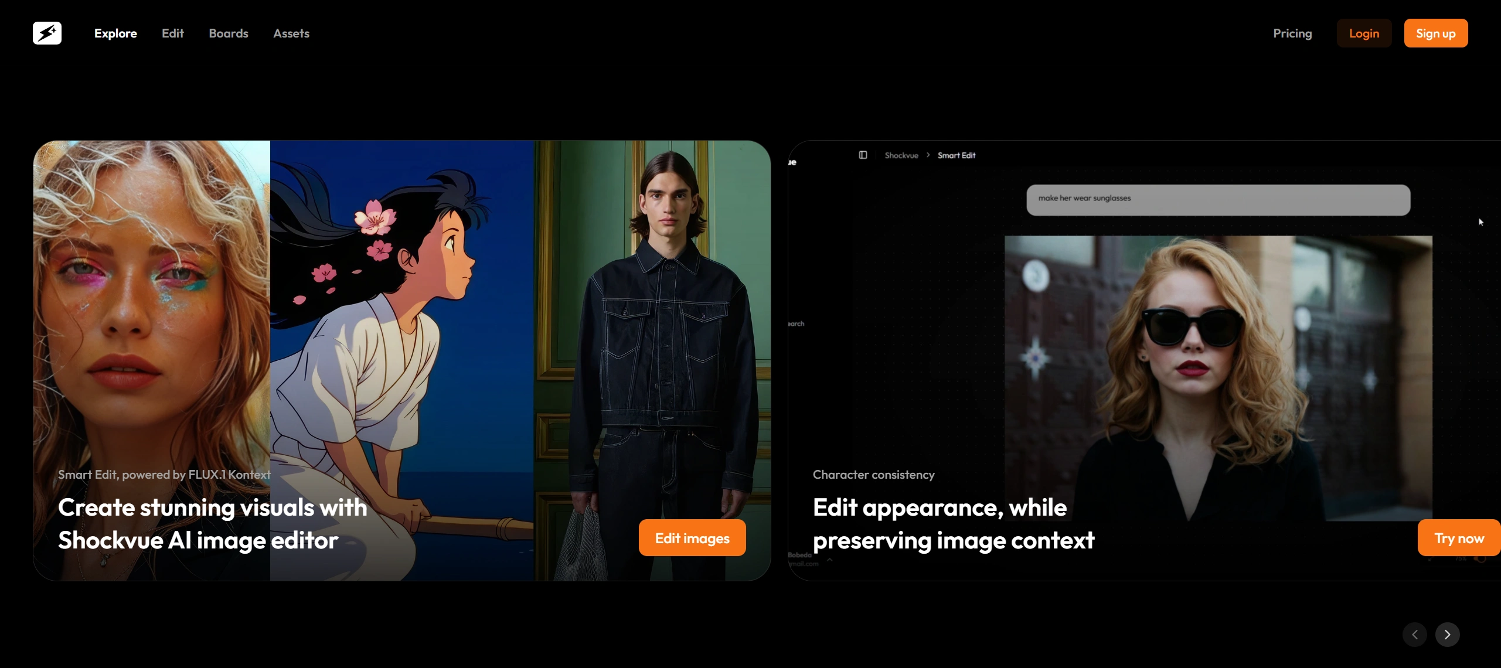This screenshot has height=668, width=1501.
Task: Click the Login button
Action: [1363, 33]
